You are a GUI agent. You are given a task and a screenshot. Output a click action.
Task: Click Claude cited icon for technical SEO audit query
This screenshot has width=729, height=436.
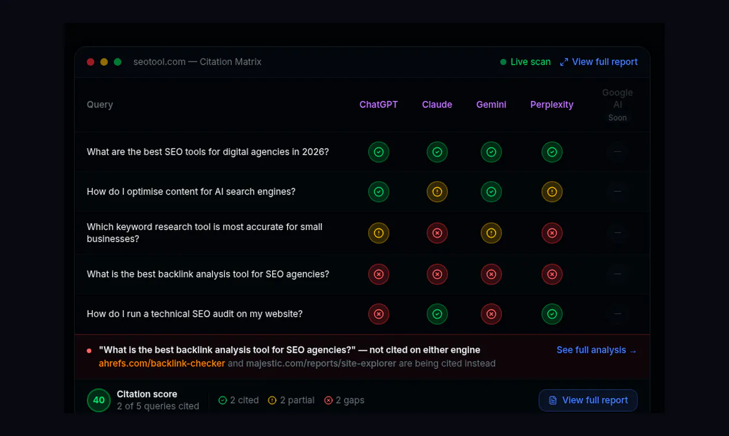pos(437,314)
